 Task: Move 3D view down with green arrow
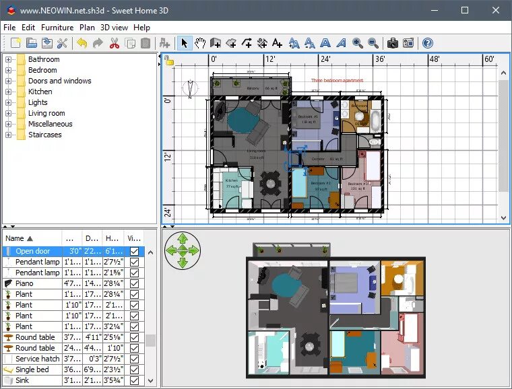183,262
